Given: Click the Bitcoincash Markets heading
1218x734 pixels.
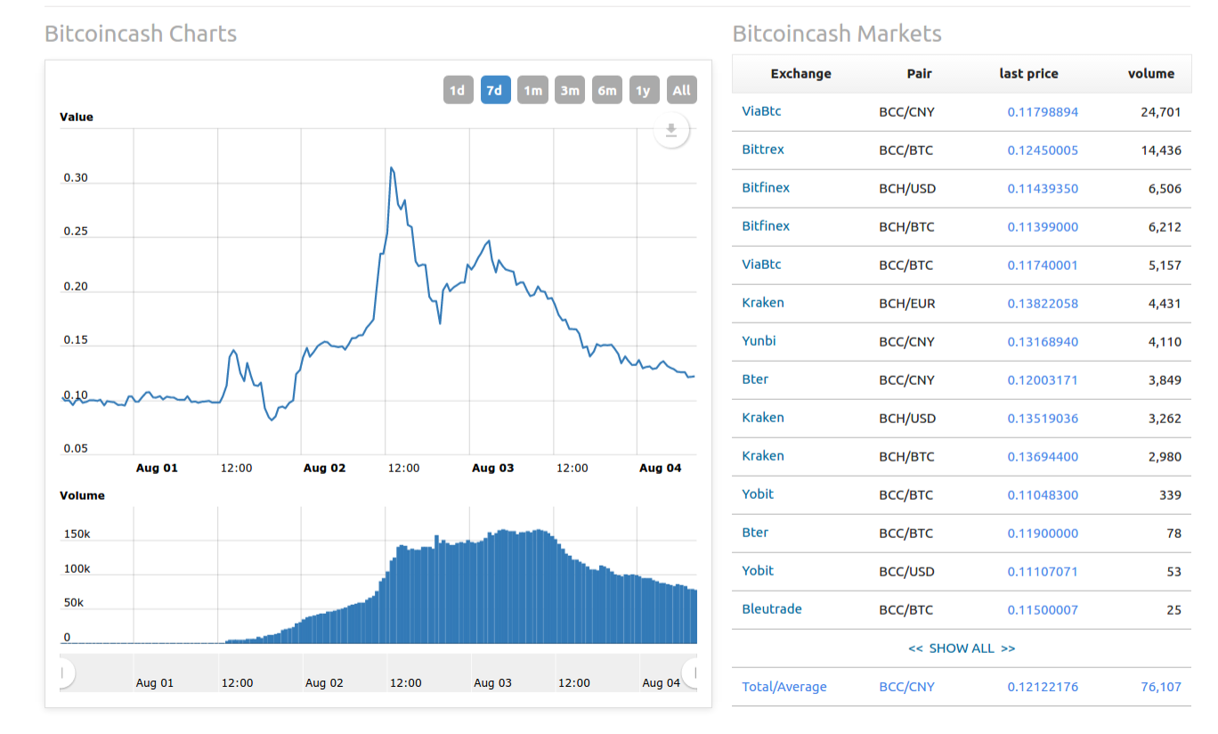Looking at the screenshot, I should pos(837,34).
